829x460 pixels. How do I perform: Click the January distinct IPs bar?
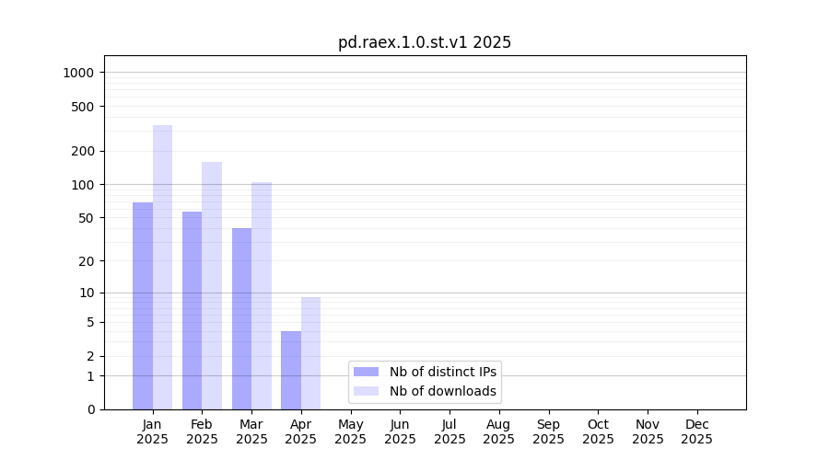(x=143, y=305)
